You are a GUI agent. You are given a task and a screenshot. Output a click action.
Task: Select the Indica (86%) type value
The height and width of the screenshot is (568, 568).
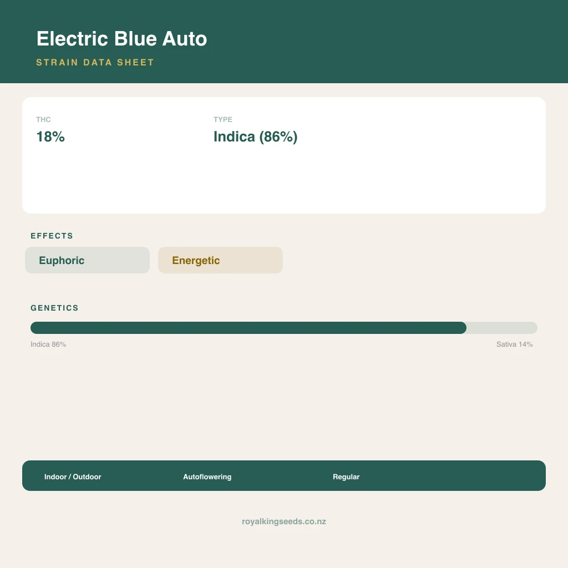255,136
